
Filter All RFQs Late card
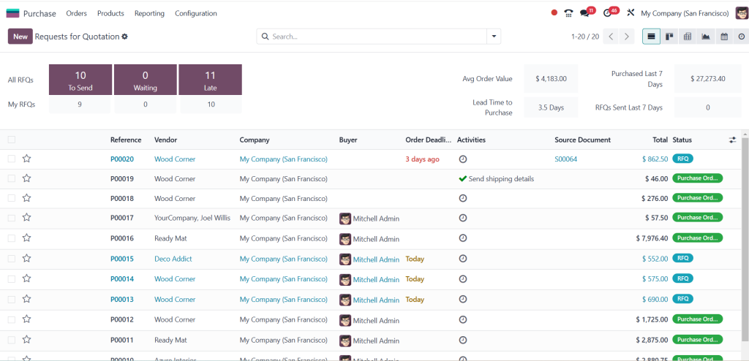210,80
